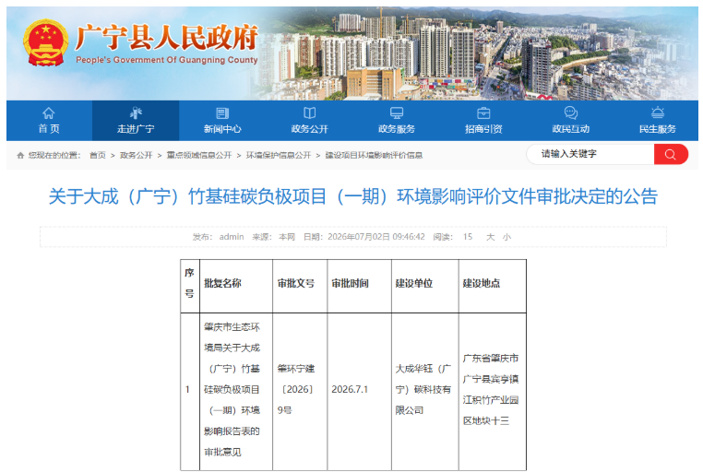Click the article title about 竹基硅碳负极项目
The width and height of the screenshot is (703, 472).
(x=352, y=196)
